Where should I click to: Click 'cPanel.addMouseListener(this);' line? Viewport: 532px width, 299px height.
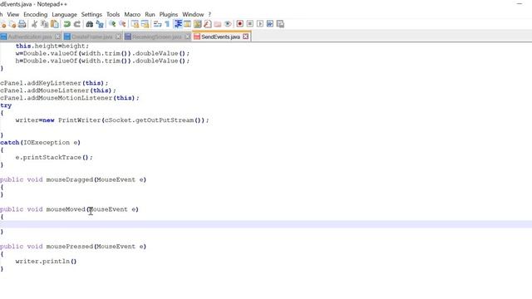(58, 91)
